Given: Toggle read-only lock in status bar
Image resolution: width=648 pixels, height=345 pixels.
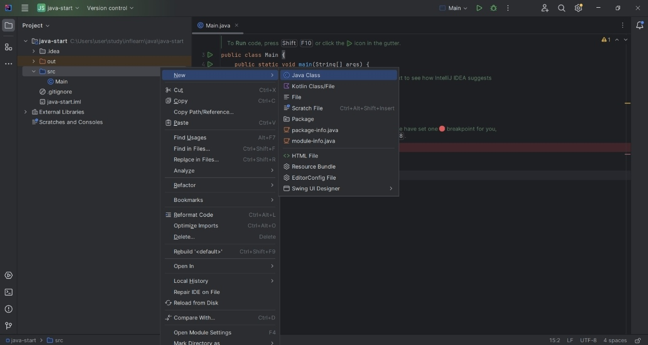Looking at the screenshot, I should (638, 340).
